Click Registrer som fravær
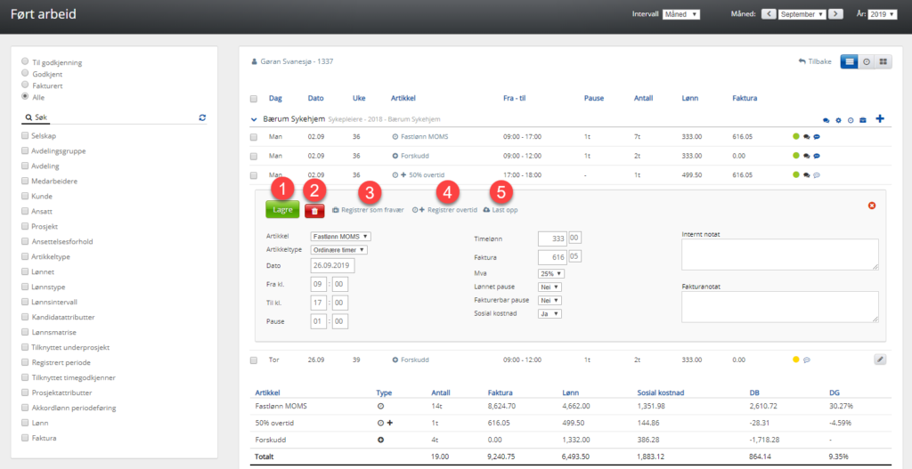 tap(367, 210)
